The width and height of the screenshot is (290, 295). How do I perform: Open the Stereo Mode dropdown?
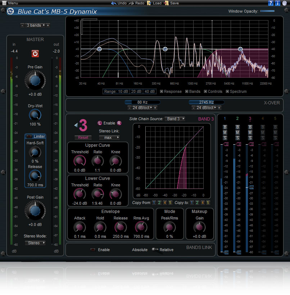point(35,243)
